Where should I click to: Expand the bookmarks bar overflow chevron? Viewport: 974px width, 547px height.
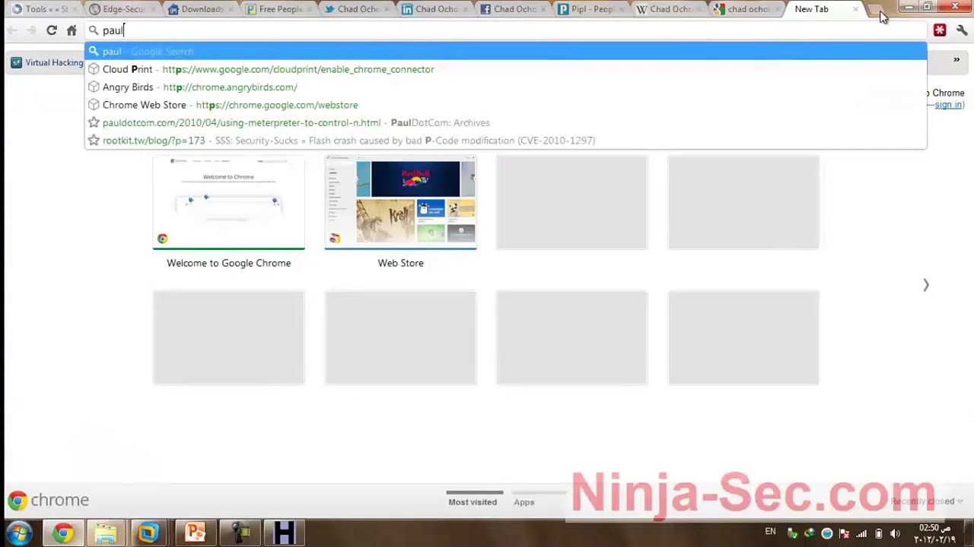956,60
